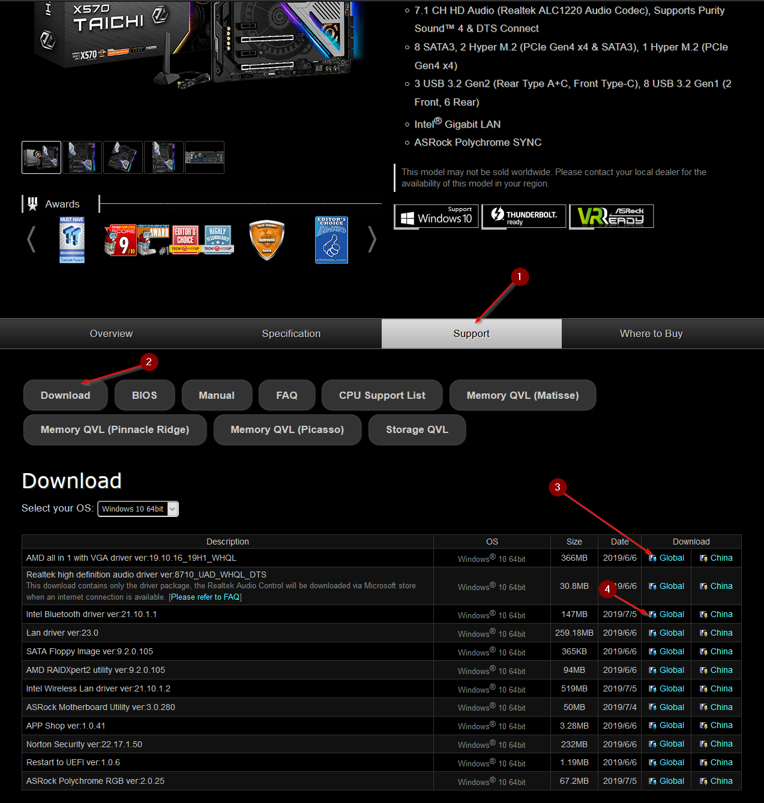Click the Awards section label
The image size is (764, 803).
click(62, 204)
